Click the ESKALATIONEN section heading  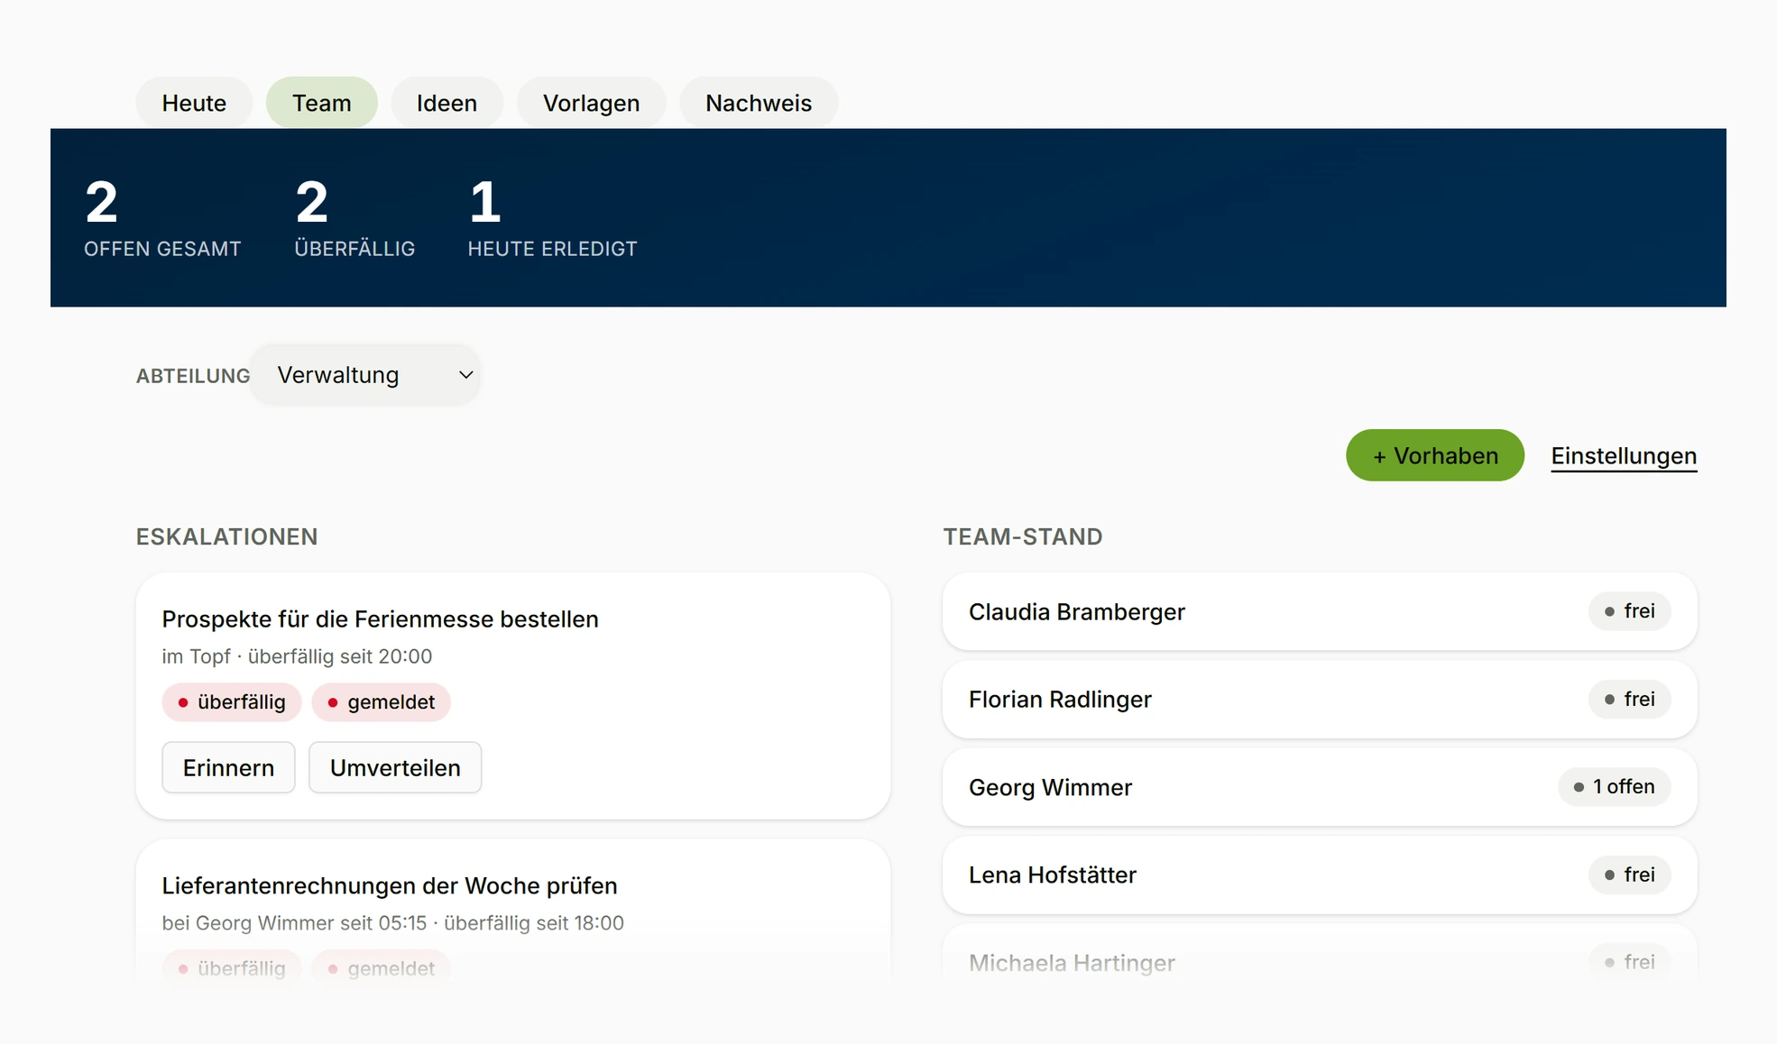point(226,536)
